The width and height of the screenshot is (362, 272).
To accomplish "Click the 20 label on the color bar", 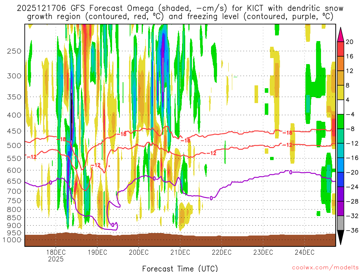I will (350, 42).
